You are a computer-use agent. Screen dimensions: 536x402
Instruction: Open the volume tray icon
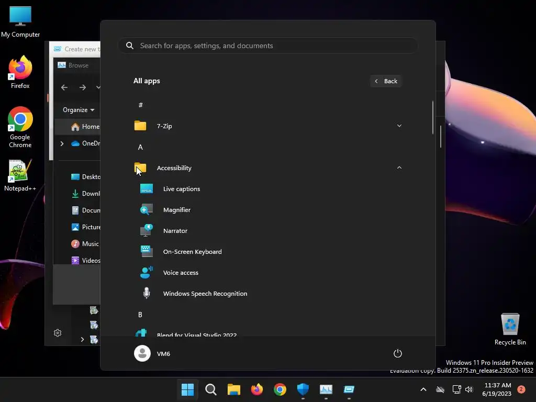pos(469,389)
